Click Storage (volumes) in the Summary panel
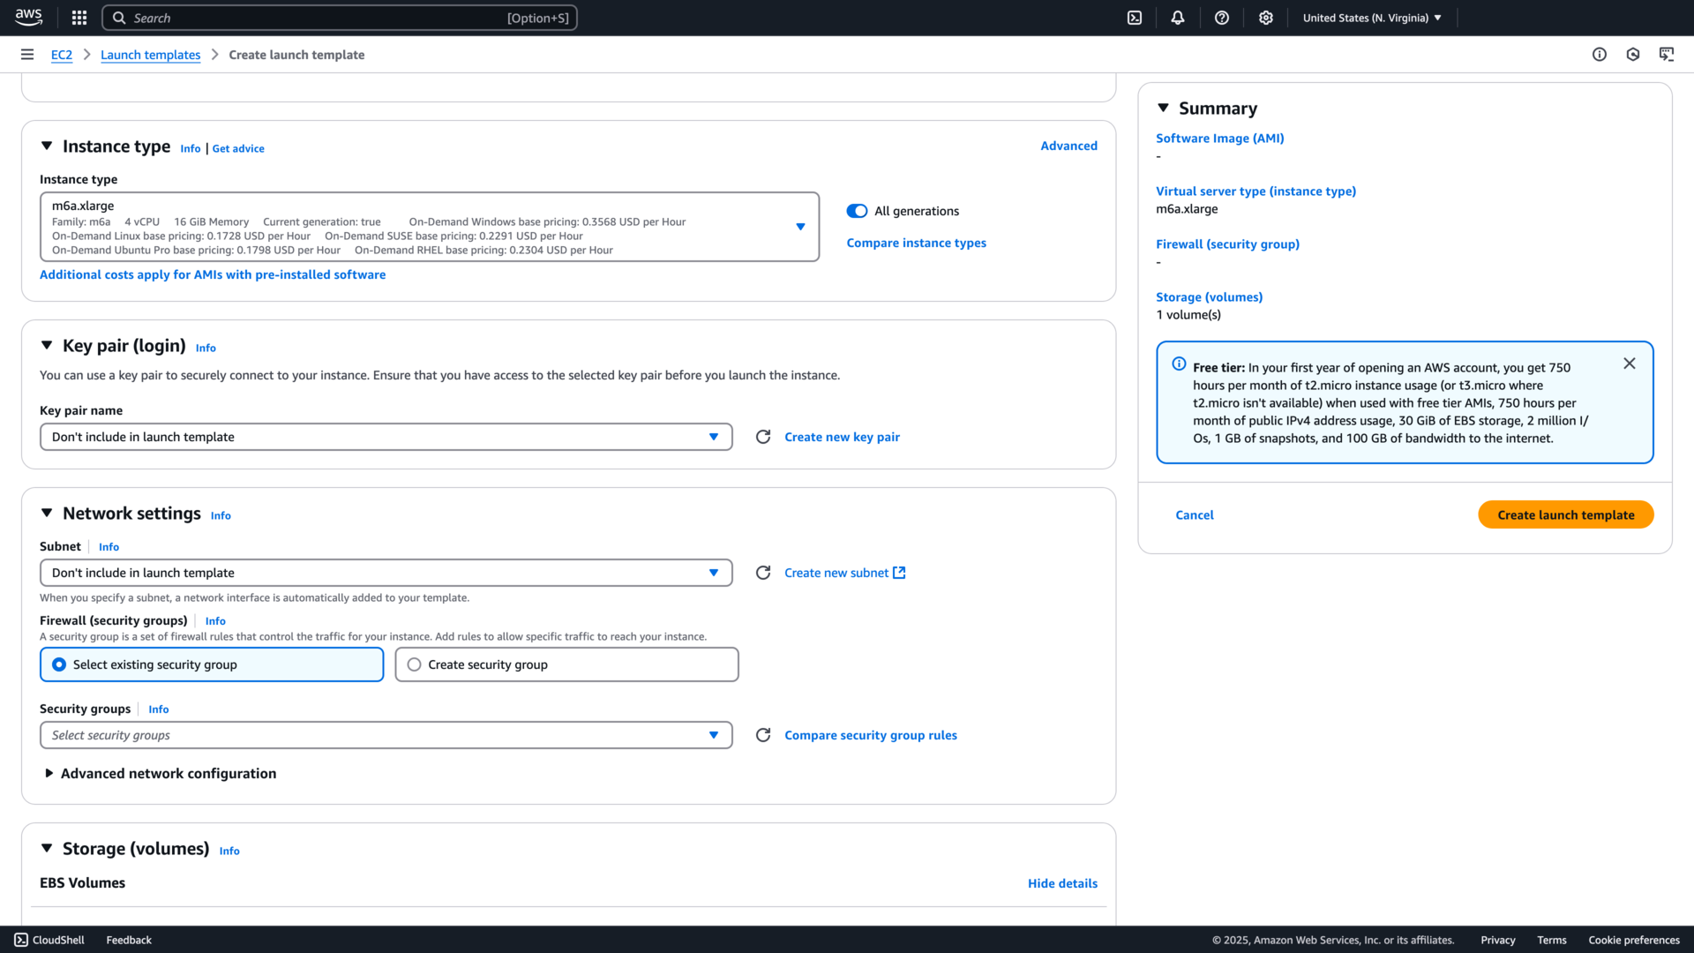The width and height of the screenshot is (1694, 953). 1209,297
